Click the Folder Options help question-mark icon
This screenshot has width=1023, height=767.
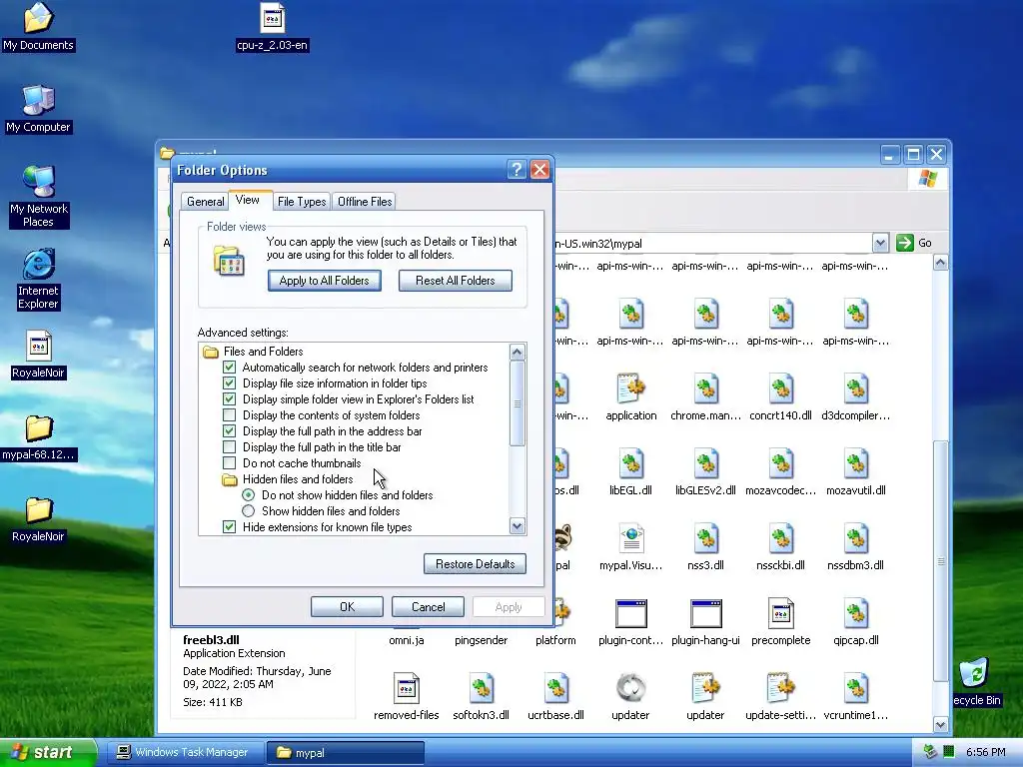click(516, 170)
